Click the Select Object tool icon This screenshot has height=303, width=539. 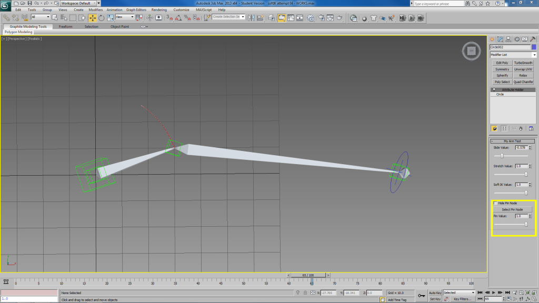coord(54,18)
